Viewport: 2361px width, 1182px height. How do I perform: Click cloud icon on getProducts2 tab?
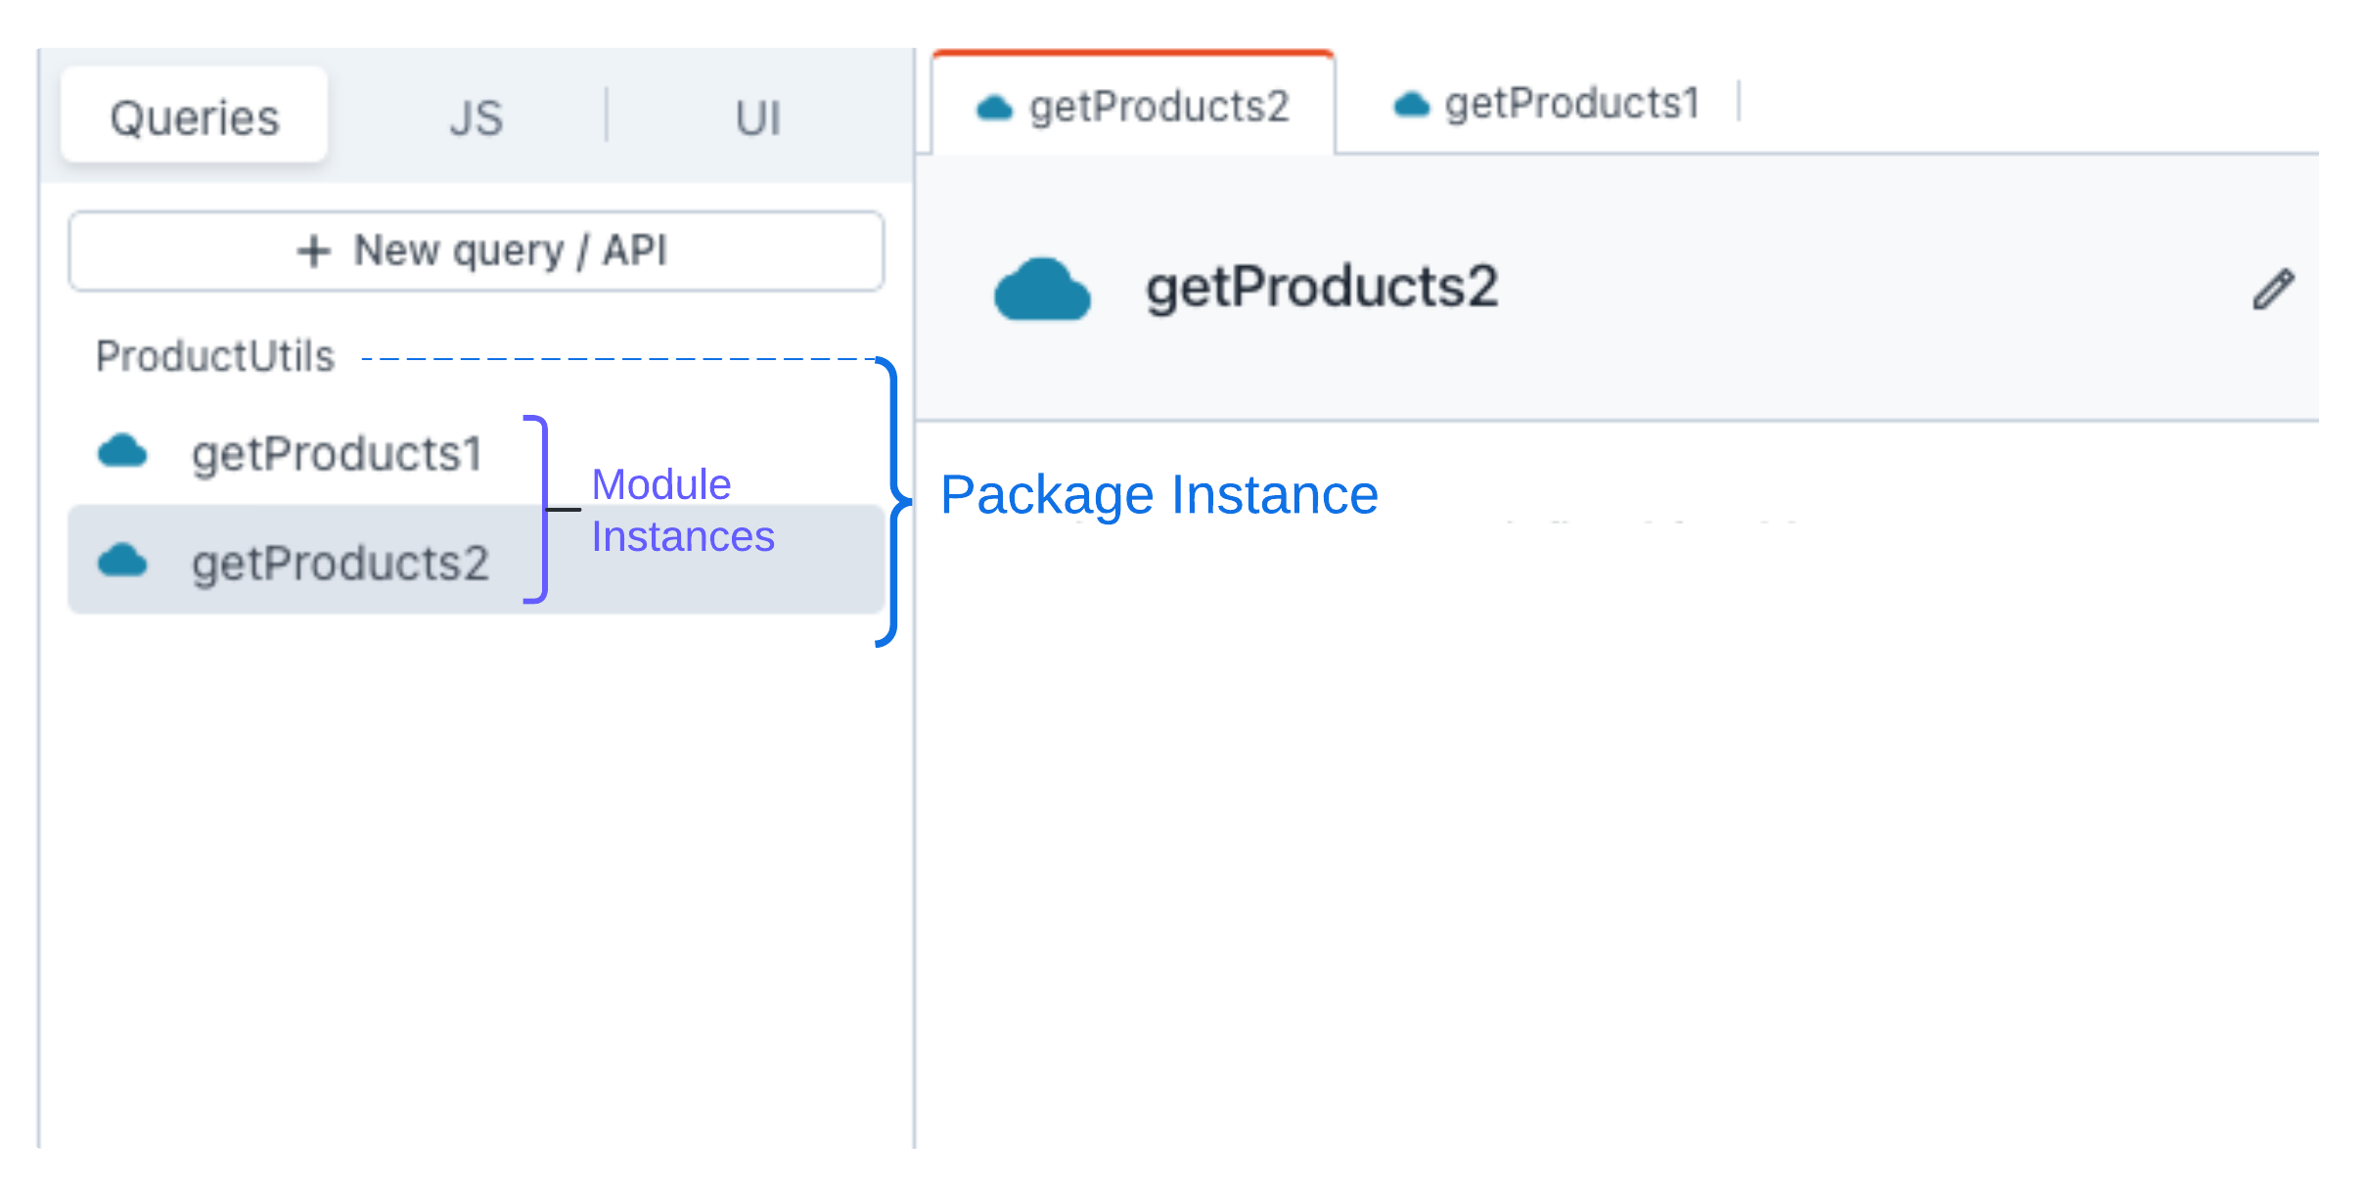pyautogui.click(x=994, y=108)
